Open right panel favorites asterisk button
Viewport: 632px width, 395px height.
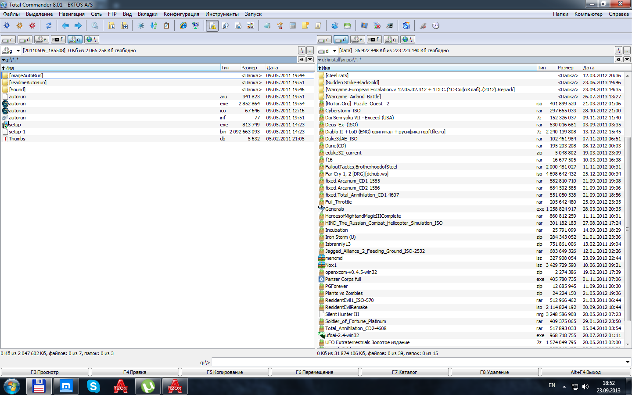point(618,60)
